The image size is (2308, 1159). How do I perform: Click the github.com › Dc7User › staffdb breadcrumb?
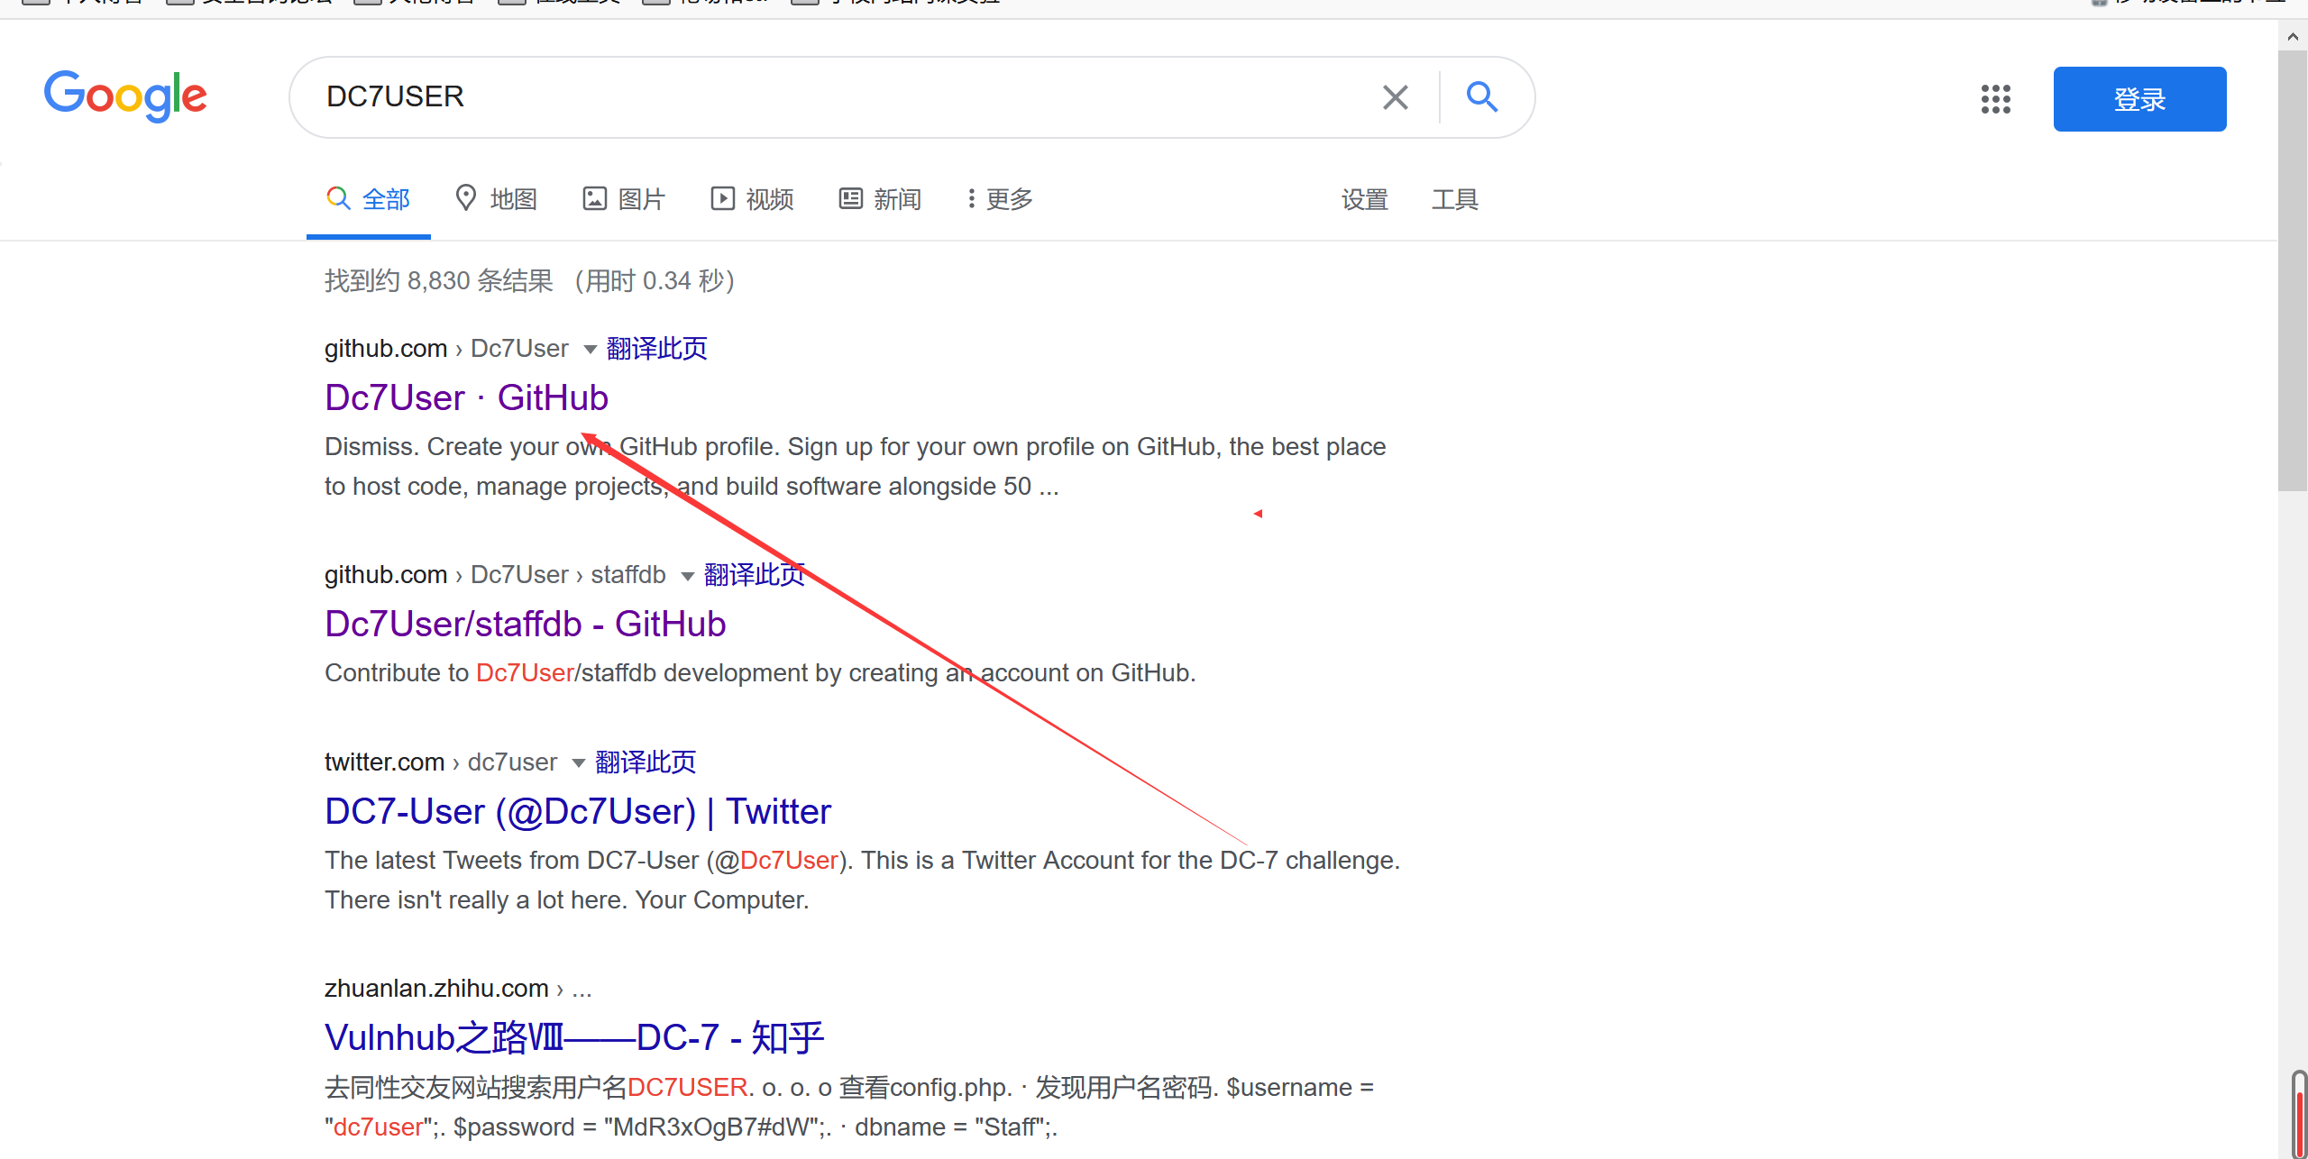pyautogui.click(x=495, y=574)
